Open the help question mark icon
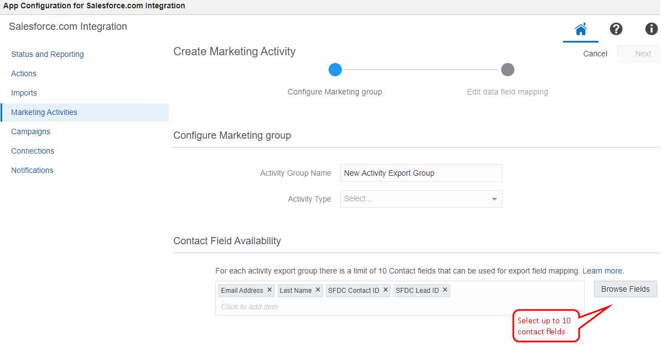The height and width of the screenshot is (347, 661). click(616, 29)
